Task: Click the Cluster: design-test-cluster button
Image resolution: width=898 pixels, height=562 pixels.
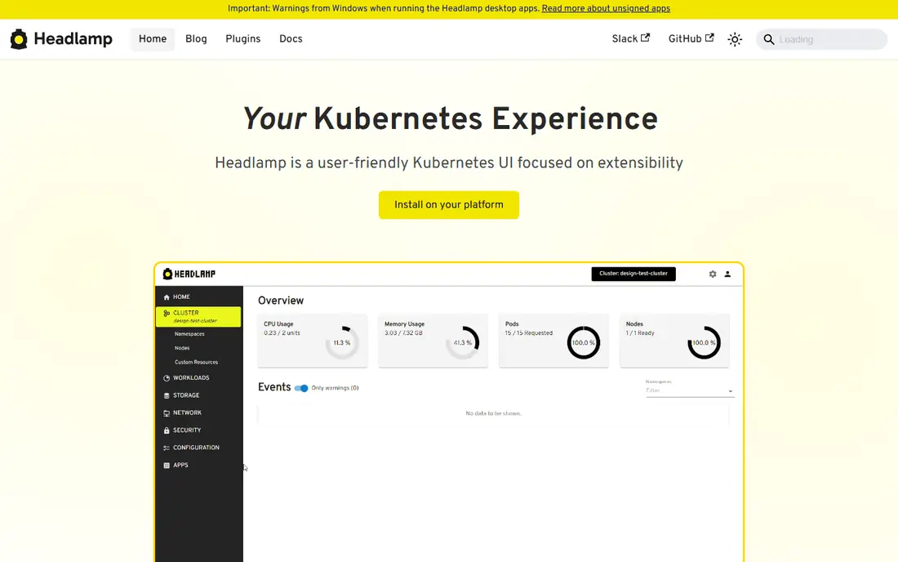Action: tap(633, 274)
